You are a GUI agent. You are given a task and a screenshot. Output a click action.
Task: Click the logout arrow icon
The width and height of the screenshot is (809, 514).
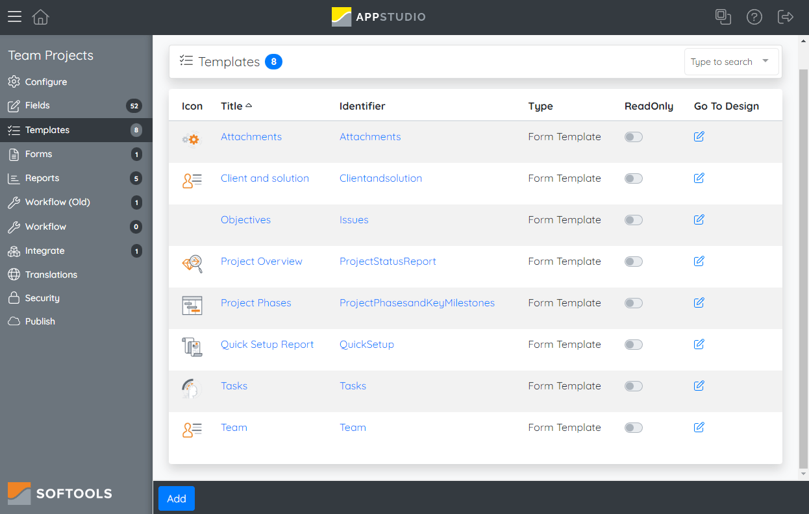pos(786,17)
